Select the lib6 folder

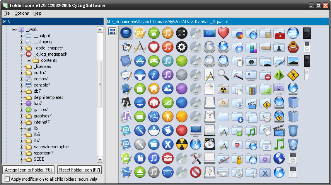[37, 134]
